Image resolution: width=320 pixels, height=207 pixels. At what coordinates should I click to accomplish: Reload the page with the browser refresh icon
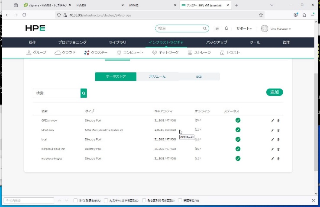coord(24,15)
